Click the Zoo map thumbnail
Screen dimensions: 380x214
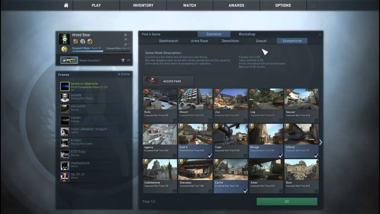231,99
